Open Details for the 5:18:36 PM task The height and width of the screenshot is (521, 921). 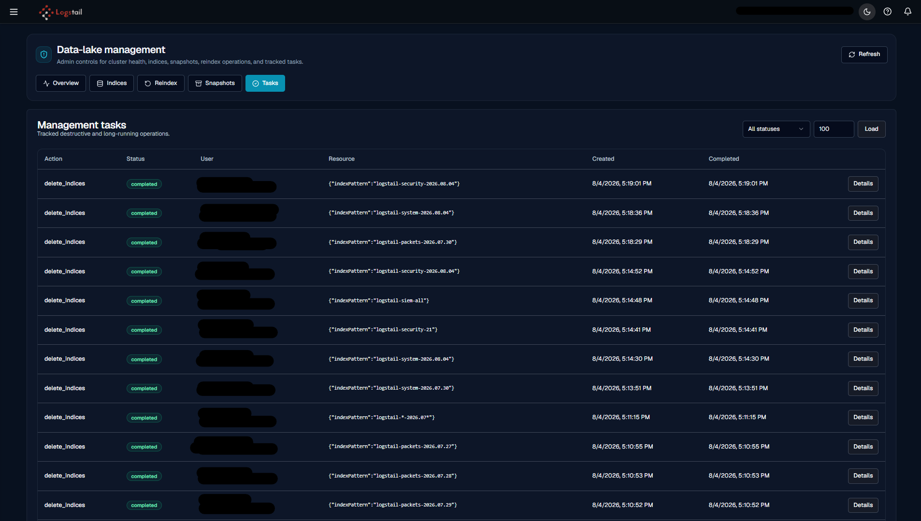tap(863, 213)
